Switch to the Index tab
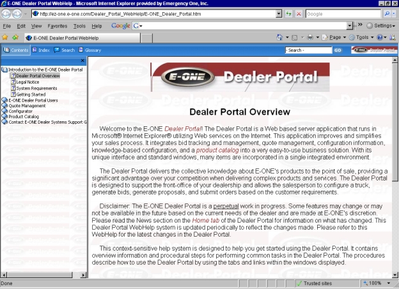This screenshot has height=289, width=399. point(41,50)
